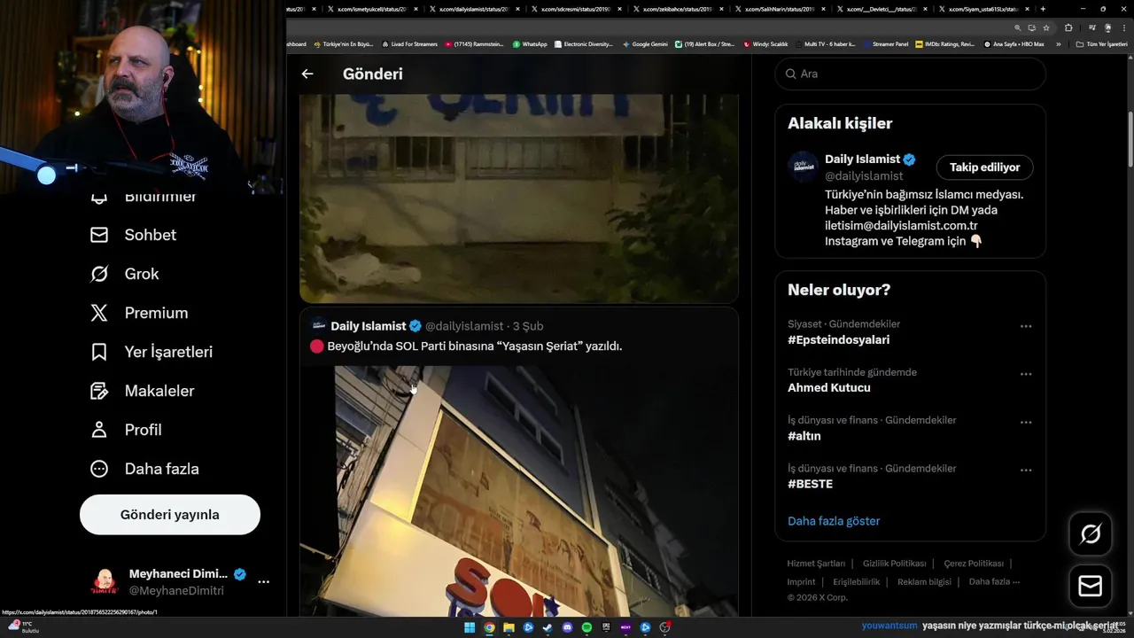Open more options for Ahmed Kutucu trend
The height and width of the screenshot is (638, 1134).
[1026, 374]
